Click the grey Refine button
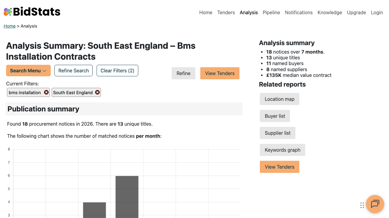Image resolution: width=389 pixels, height=218 pixels. coord(183,73)
